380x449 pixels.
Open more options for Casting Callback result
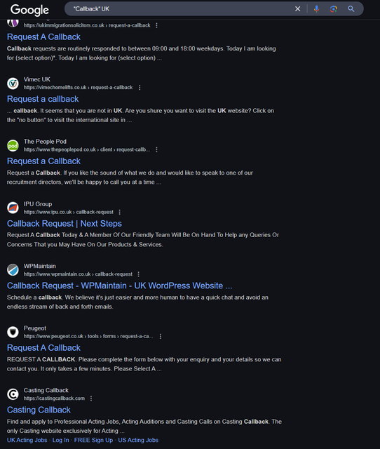point(91,398)
